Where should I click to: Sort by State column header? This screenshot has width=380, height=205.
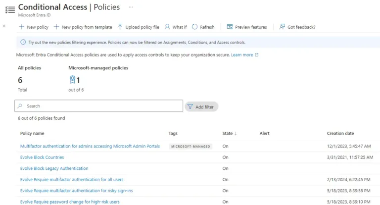[x=227, y=133]
